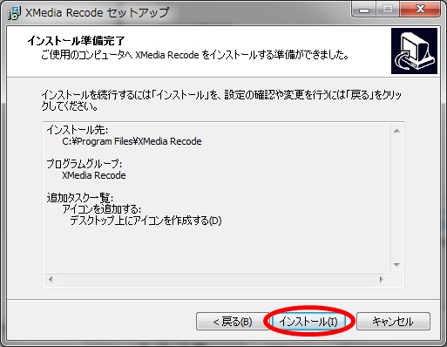Cancel setup with the キャンセル button
The height and width of the screenshot is (347, 447).
(393, 322)
